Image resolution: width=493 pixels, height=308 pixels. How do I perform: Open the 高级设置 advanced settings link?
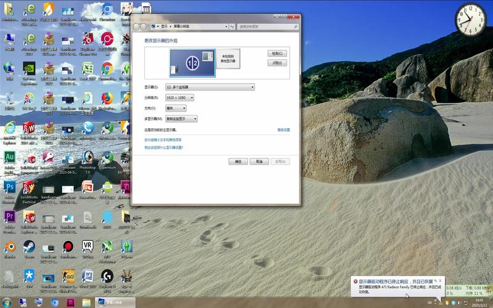[x=283, y=130]
